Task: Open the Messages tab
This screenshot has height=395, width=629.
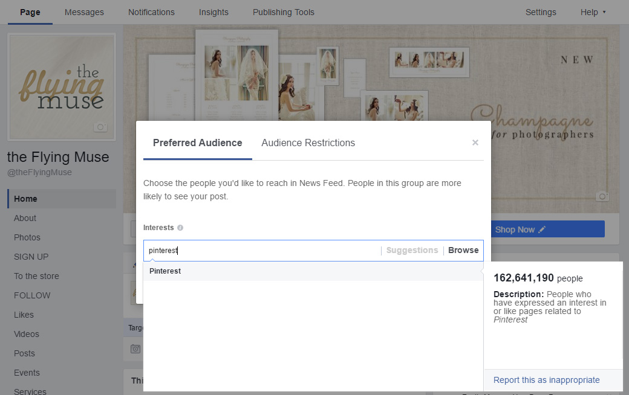Action: (x=84, y=13)
